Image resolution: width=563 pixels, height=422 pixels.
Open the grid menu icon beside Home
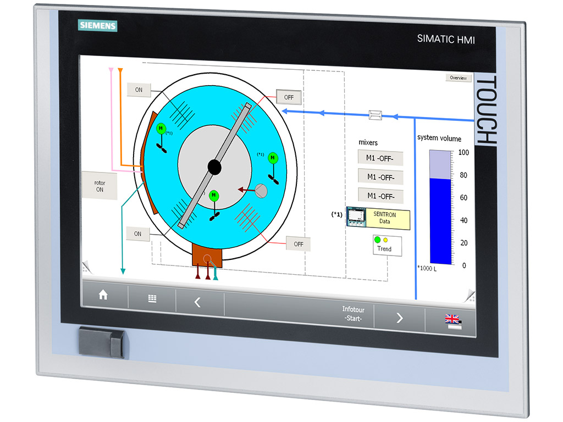(x=152, y=299)
